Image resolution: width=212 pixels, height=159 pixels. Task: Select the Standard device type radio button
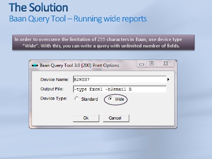[x=77, y=99]
